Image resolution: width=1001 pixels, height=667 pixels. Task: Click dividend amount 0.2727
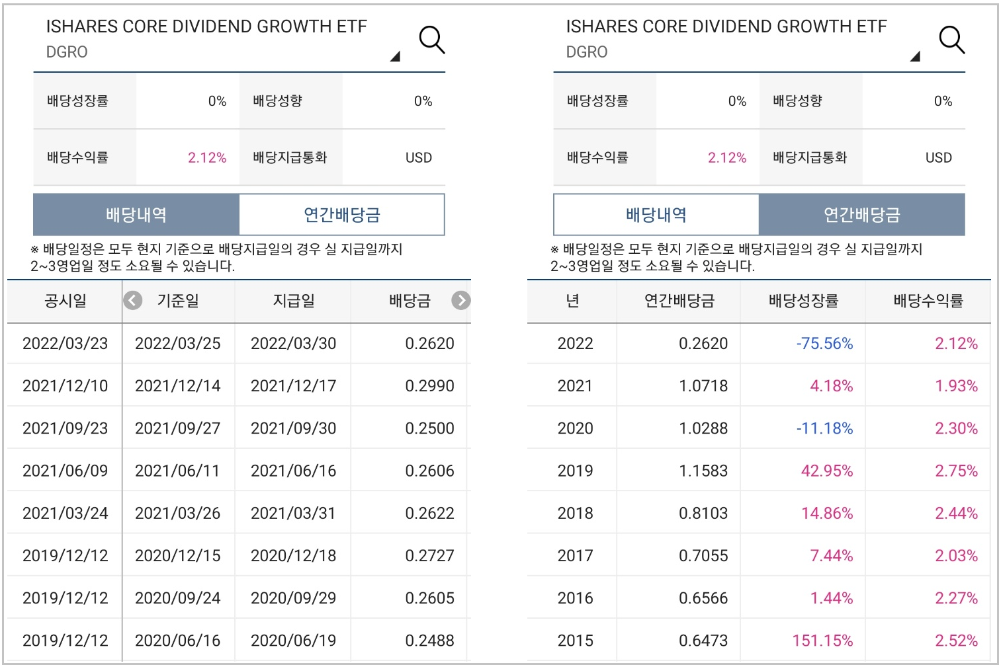pyautogui.click(x=429, y=556)
